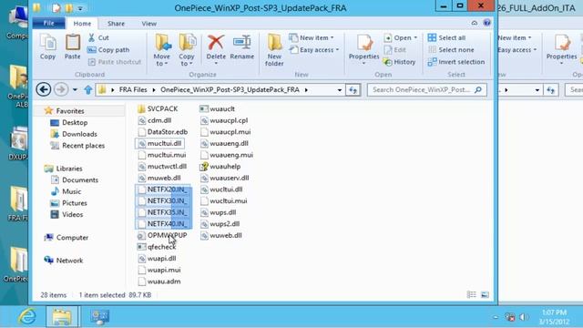Expand the recent locations dropdown beside the Forward arrow
Image resolution: width=583 pixels, height=328 pixels.
75,89
